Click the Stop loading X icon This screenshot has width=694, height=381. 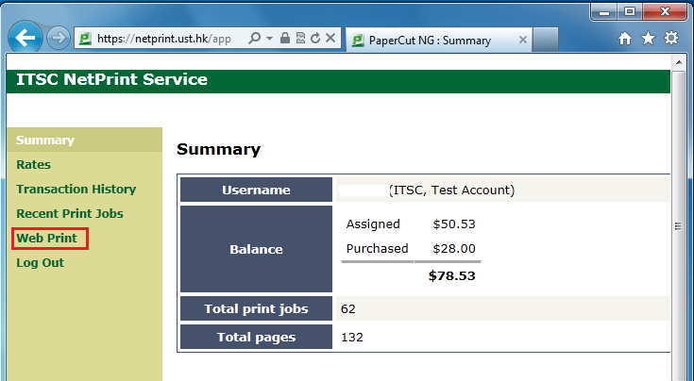pos(330,39)
